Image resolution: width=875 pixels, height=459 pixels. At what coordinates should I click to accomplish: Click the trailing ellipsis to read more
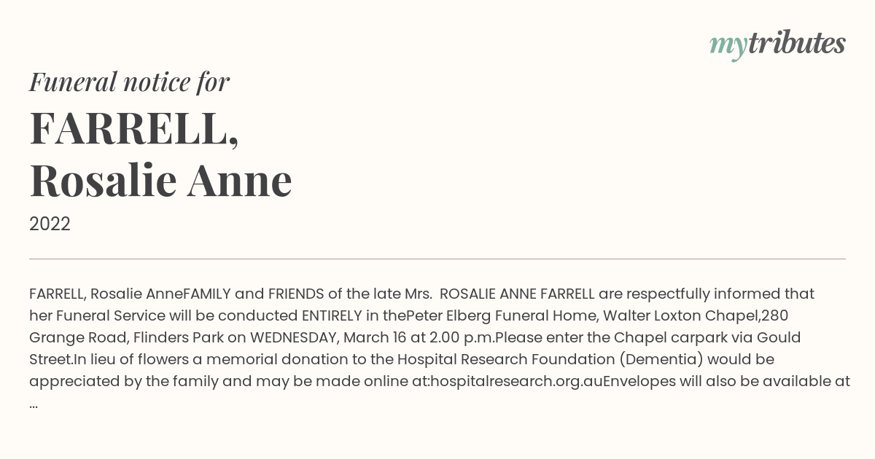pyautogui.click(x=34, y=403)
